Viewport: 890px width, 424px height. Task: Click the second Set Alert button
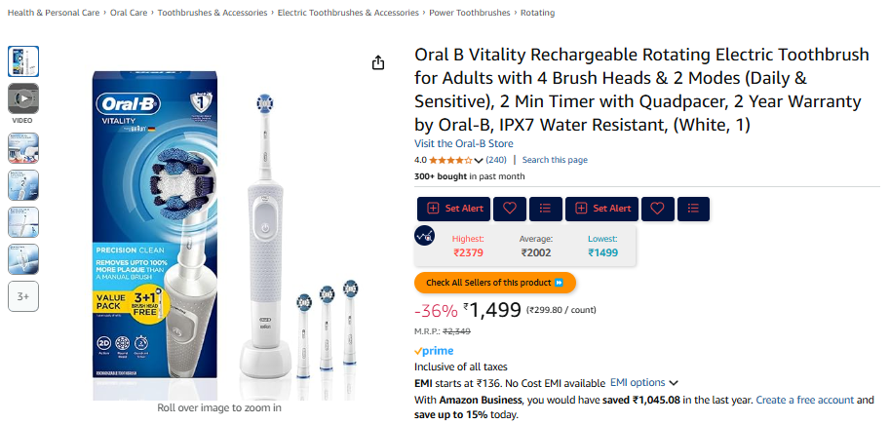click(602, 209)
